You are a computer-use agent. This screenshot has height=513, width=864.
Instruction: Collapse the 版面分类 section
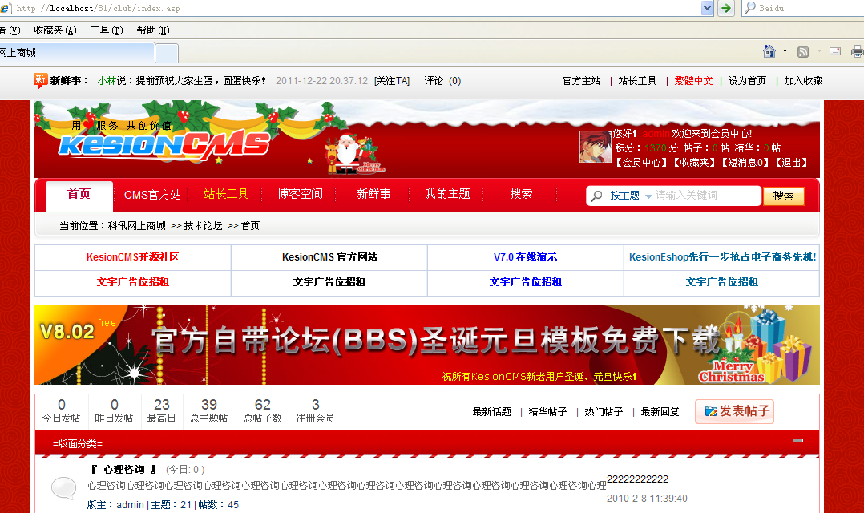click(798, 439)
